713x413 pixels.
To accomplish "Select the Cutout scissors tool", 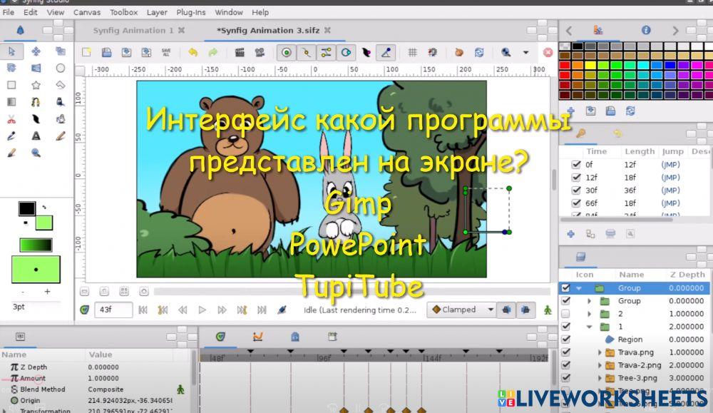I will click(12, 119).
